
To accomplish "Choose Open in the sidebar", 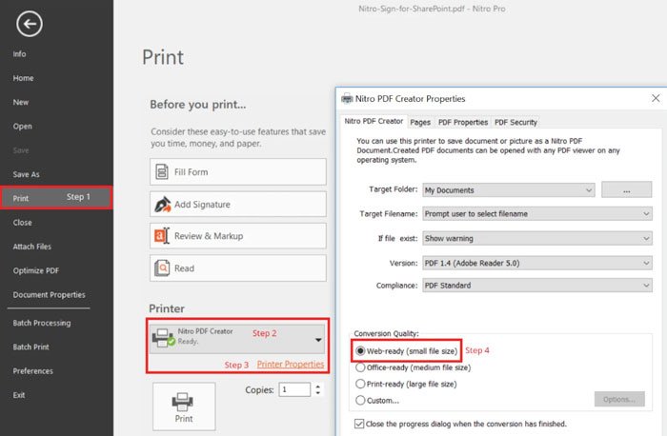I will (x=22, y=127).
